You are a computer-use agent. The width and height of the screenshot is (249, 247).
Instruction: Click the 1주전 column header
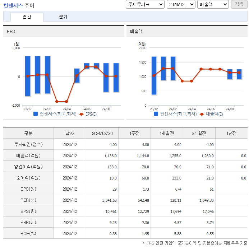click(x=134, y=133)
